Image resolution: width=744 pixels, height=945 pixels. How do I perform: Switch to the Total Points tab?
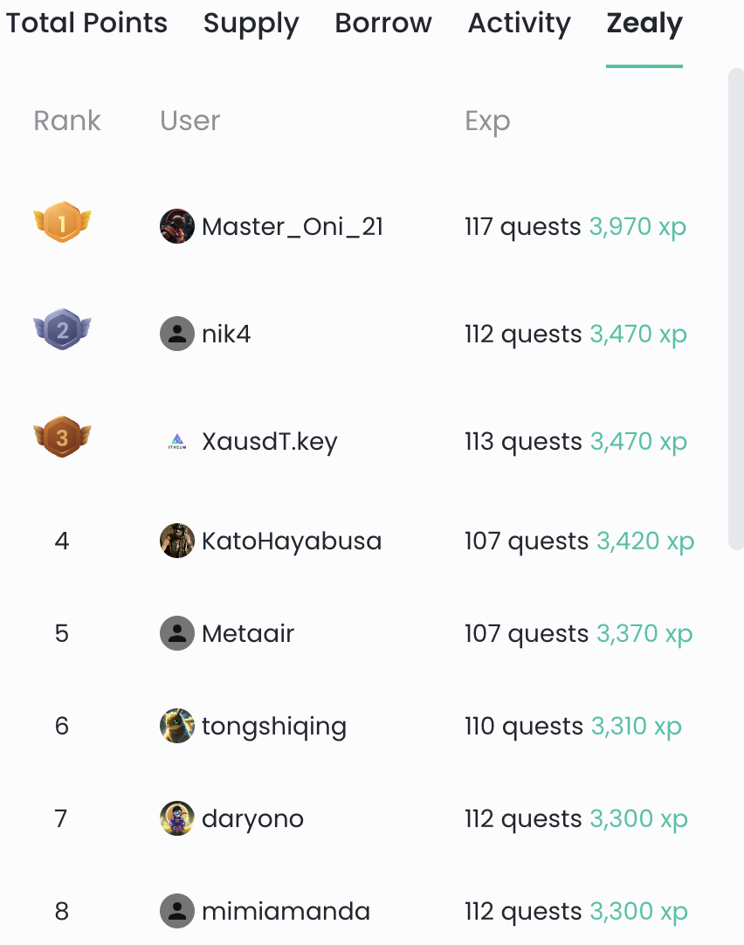(x=86, y=23)
